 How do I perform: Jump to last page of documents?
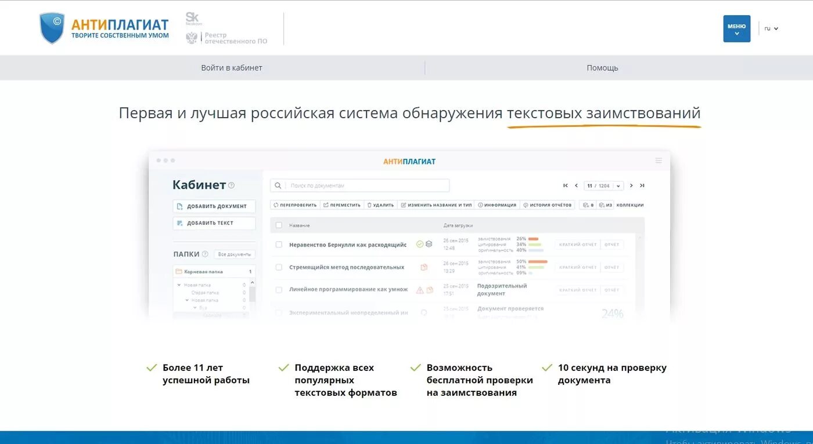click(x=642, y=185)
